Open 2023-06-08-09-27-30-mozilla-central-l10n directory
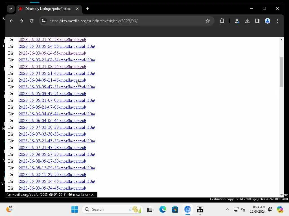Image resolution: width=289 pixels, height=216 pixels. click(x=57, y=154)
